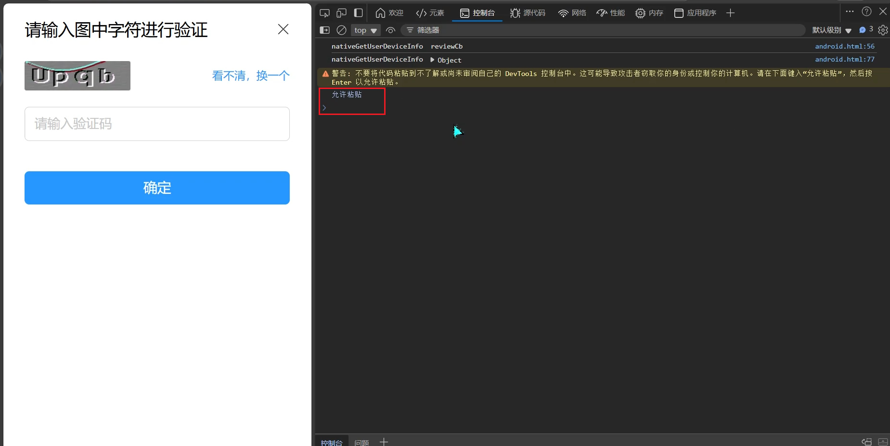Open console settings gear

[882, 30]
